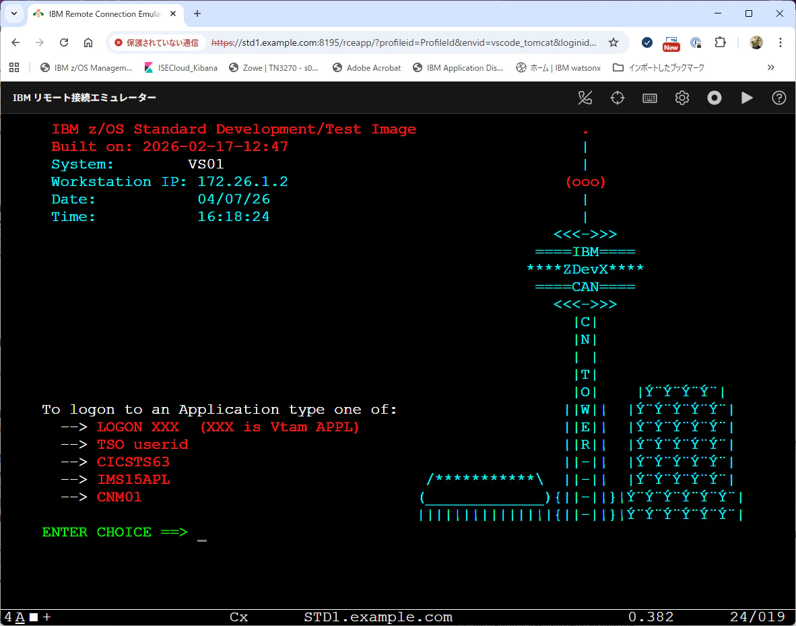Viewport: 796px width, 626px height.
Task: Click the To logon to an Application line
Action: 220,410
